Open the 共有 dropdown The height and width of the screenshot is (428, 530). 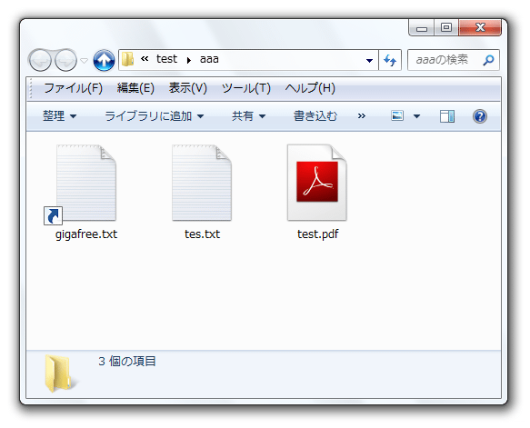[x=248, y=116]
